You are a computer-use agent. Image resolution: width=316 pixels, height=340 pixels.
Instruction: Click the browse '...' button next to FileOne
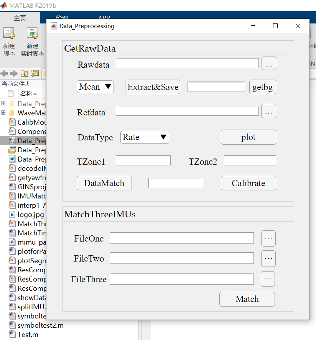268,238
